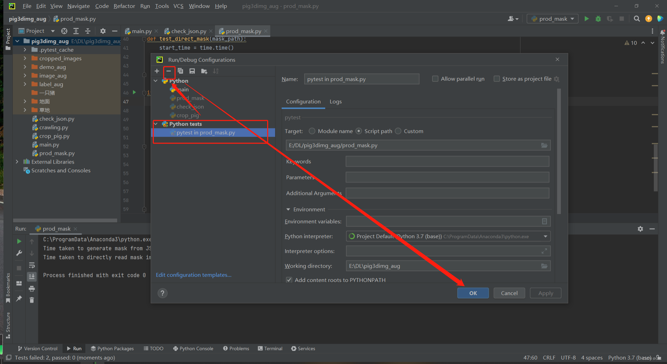Move configuration into new folder icon
Image resolution: width=667 pixels, height=364 pixels.
point(204,71)
